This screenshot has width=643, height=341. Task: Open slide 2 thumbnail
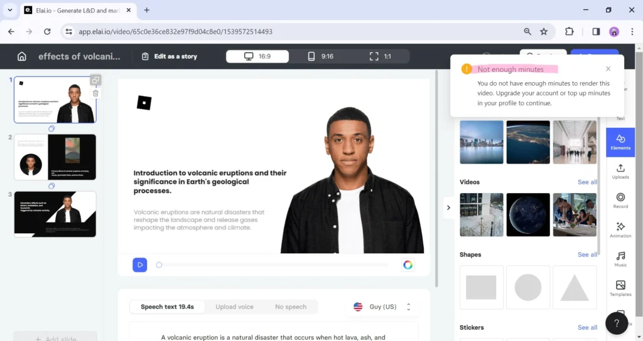(55, 157)
